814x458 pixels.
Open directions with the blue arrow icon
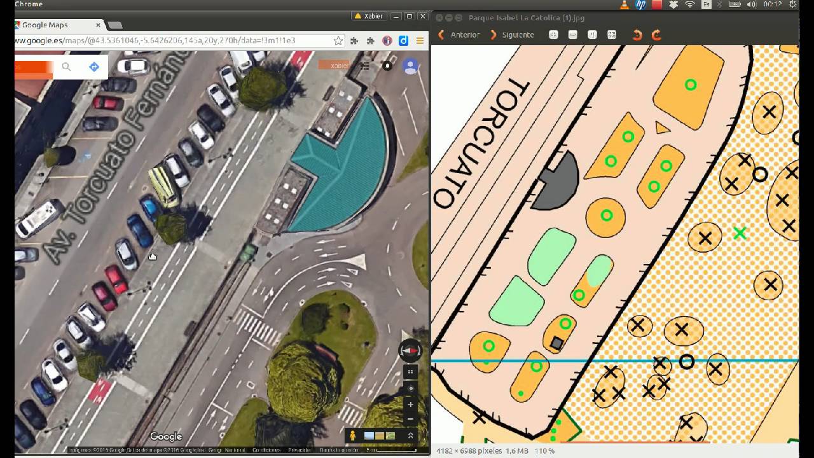tap(94, 67)
